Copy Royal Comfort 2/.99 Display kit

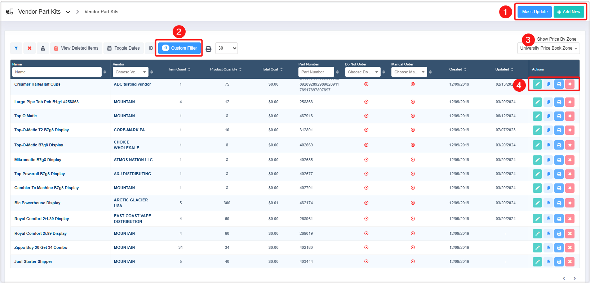[548, 234]
